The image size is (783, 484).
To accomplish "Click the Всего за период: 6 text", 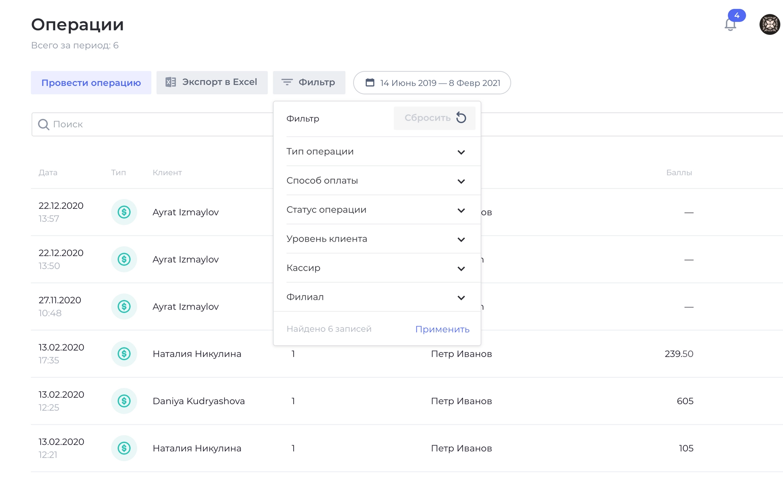I will click(75, 46).
